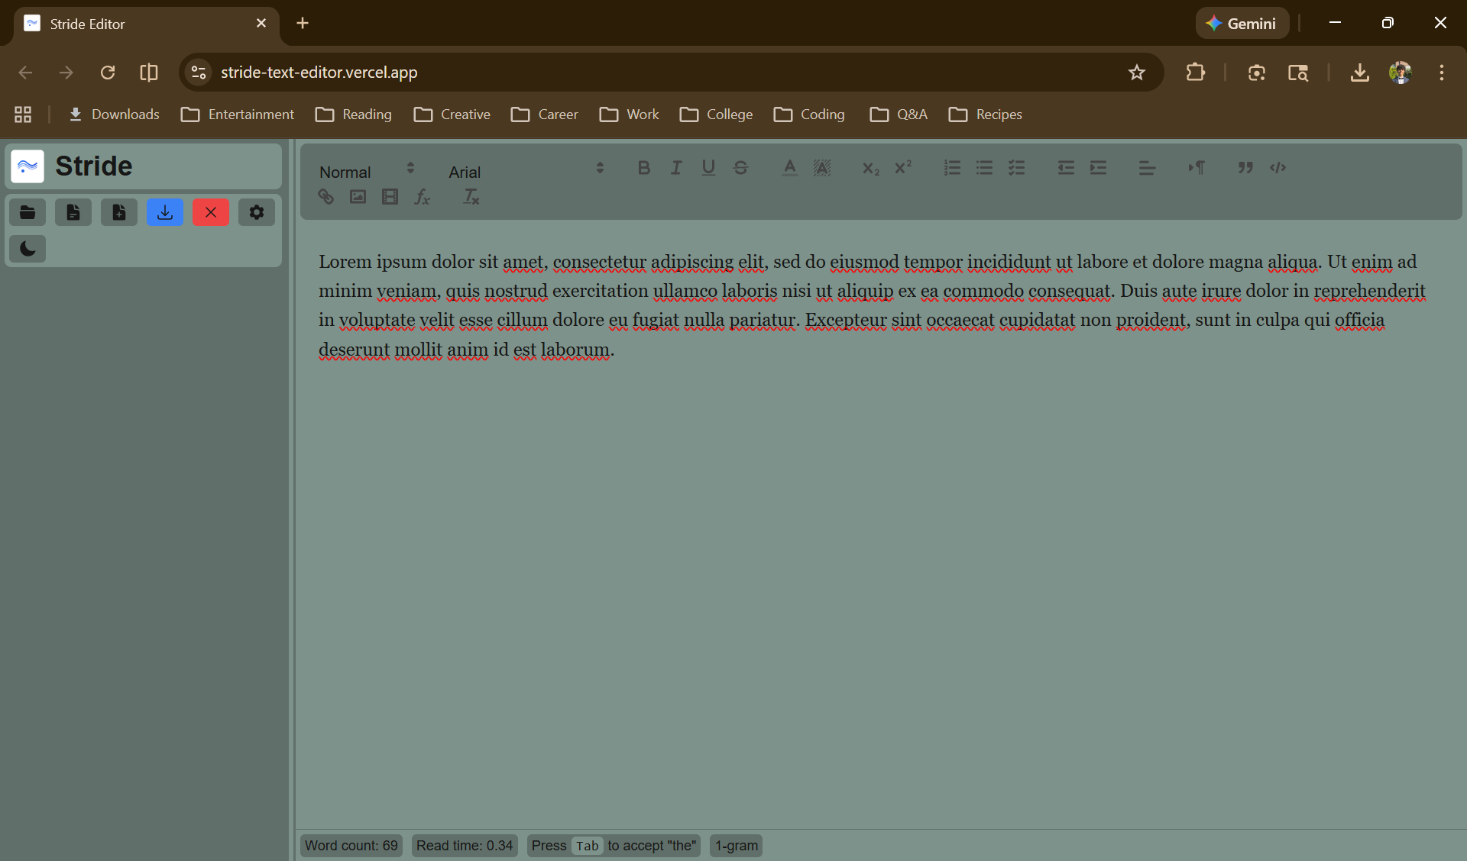Insert a code block
This screenshot has width=1467, height=861.
(x=1278, y=168)
